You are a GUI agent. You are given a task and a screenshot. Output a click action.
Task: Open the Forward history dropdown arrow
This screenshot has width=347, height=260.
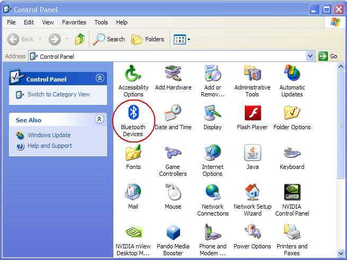[67, 39]
